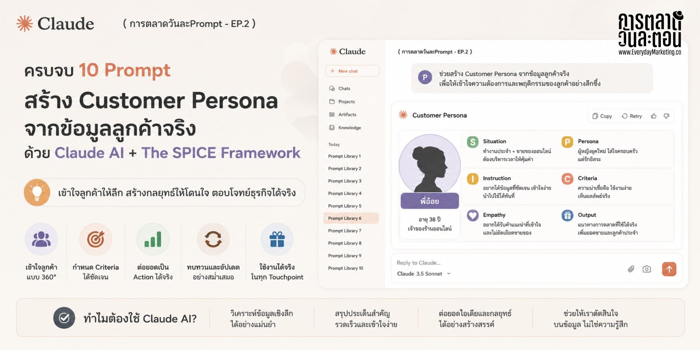Click the dark checkmark circle icon

64,318
